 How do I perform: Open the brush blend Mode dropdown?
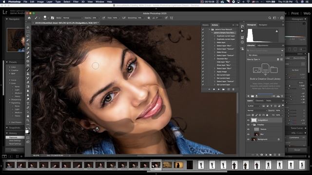click(x=73, y=18)
